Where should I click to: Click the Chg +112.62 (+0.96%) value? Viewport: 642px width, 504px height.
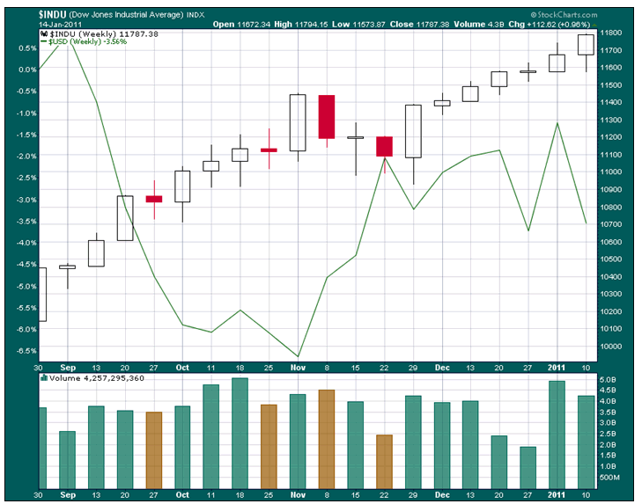(549, 25)
